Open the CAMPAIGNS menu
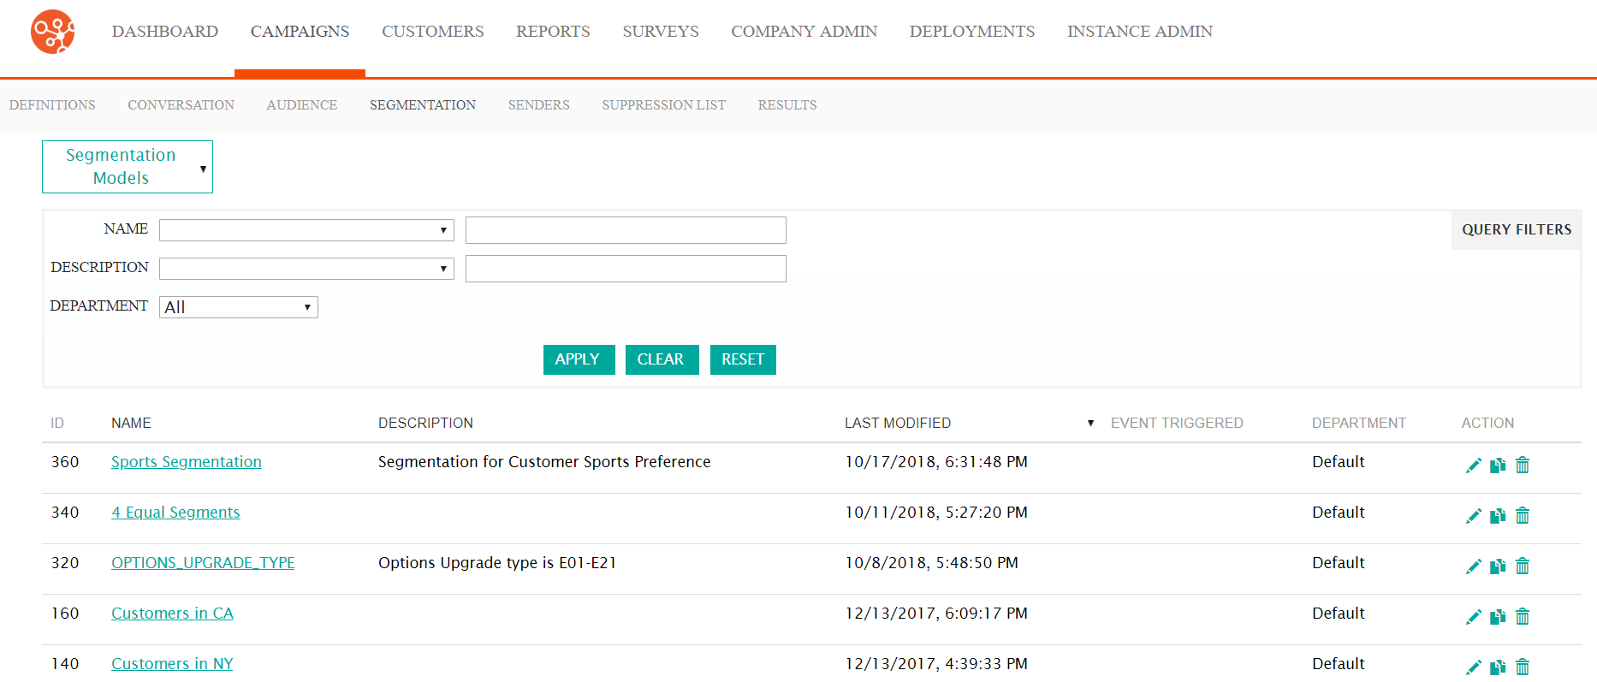Image resolution: width=1597 pixels, height=682 pixels. [300, 32]
